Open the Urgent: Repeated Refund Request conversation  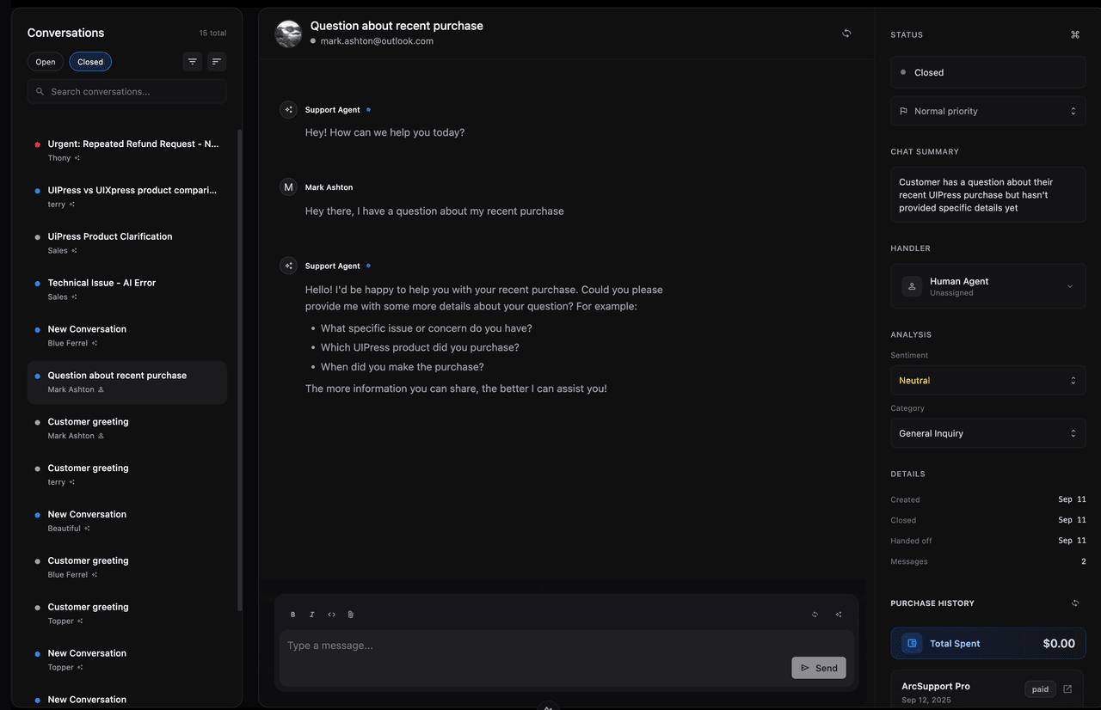127,150
